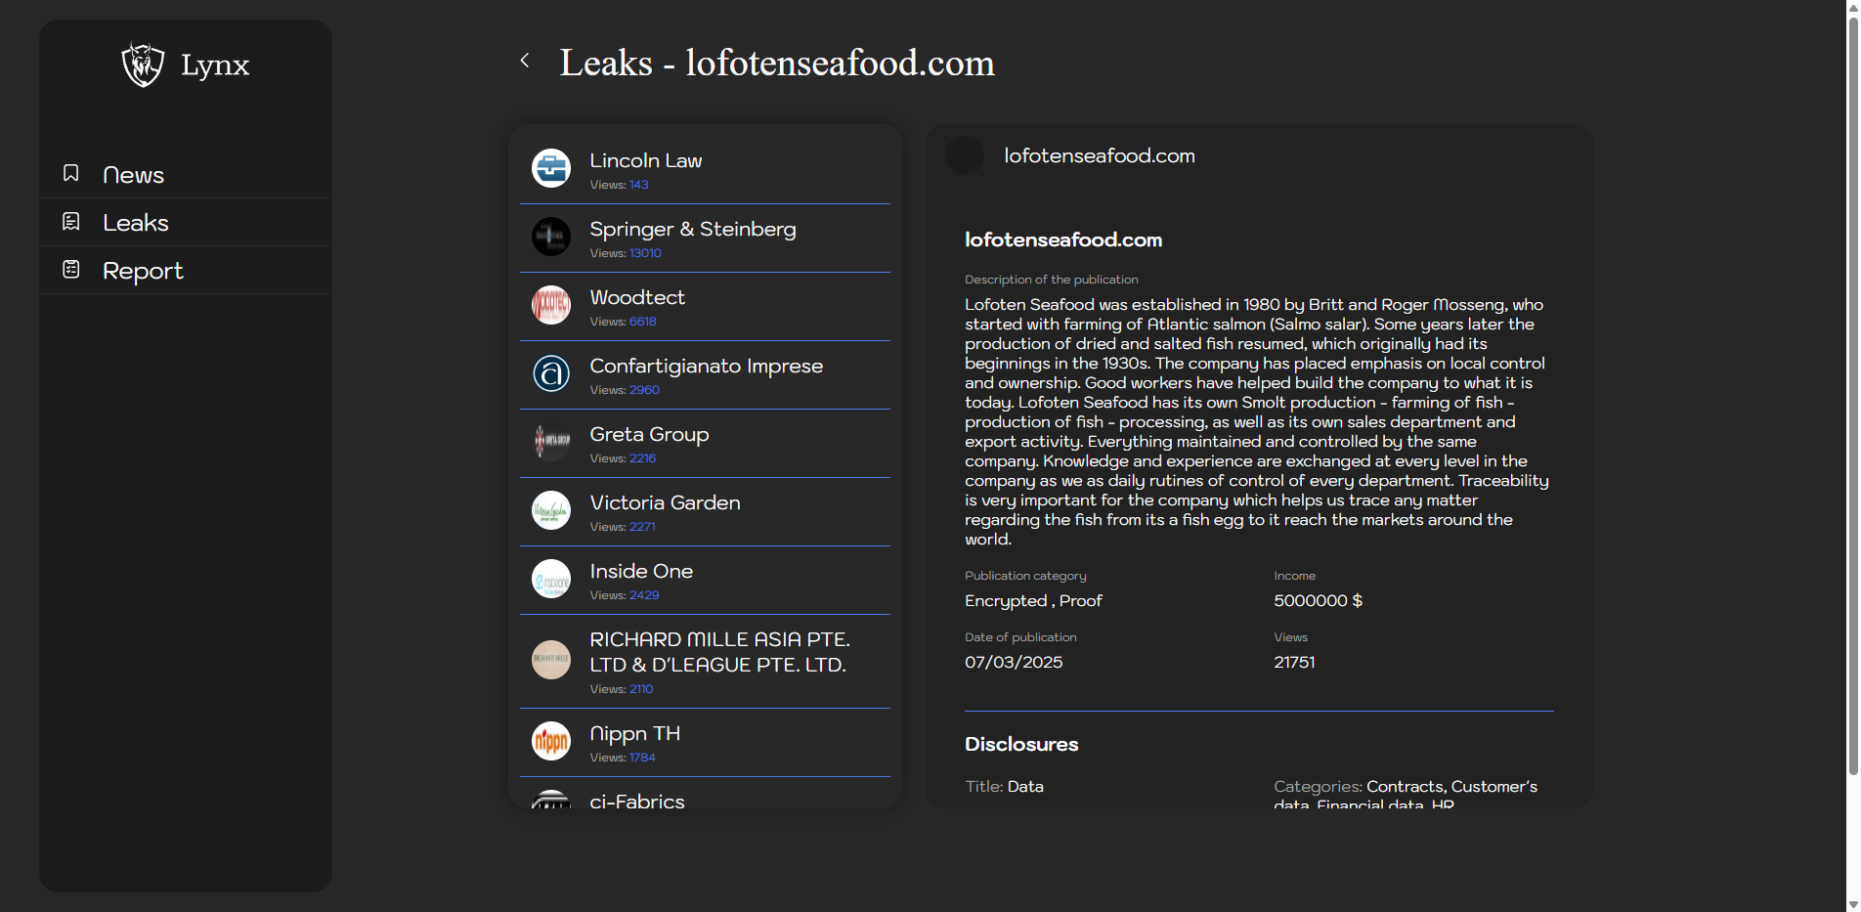The image size is (1861, 912).
Task: Click the Lynx logo icon
Action: tap(143, 65)
